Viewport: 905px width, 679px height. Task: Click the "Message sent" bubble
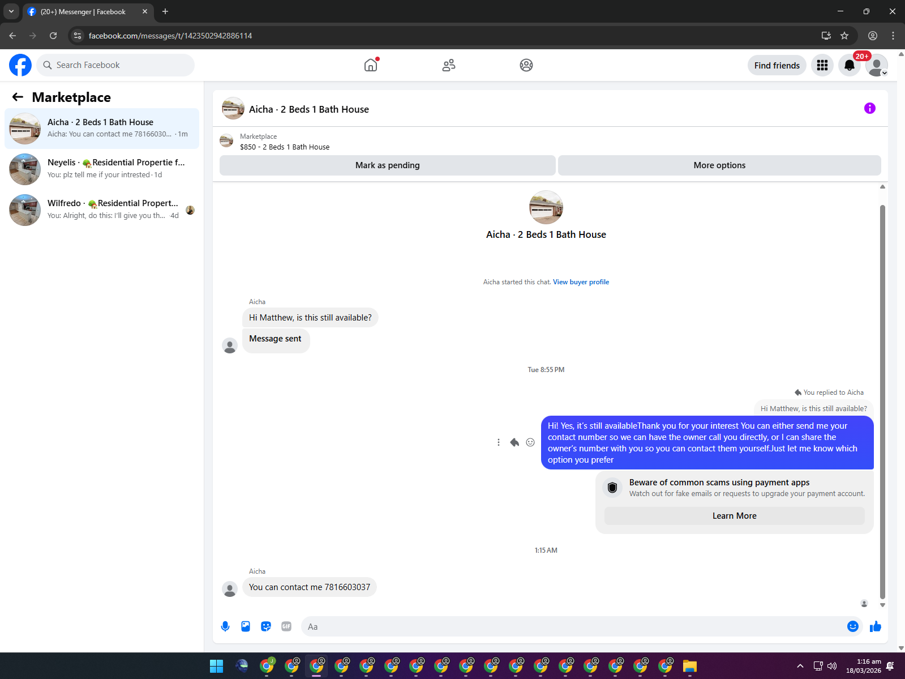pos(276,340)
